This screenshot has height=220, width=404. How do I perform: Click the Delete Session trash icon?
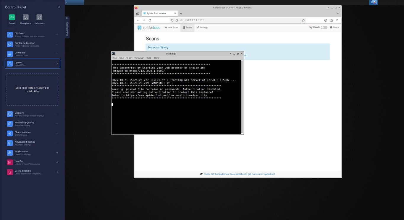(10, 172)
